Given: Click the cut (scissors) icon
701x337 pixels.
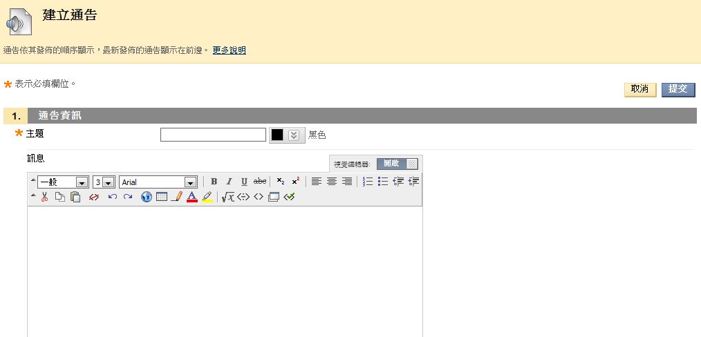Looking at the screenshot, I should [x=44, y=197].
